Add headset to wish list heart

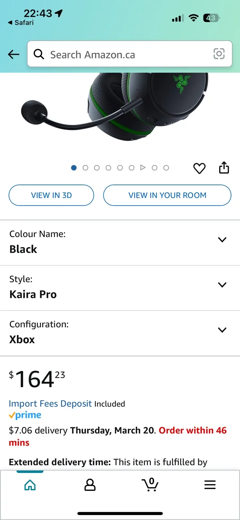[199, 168]
